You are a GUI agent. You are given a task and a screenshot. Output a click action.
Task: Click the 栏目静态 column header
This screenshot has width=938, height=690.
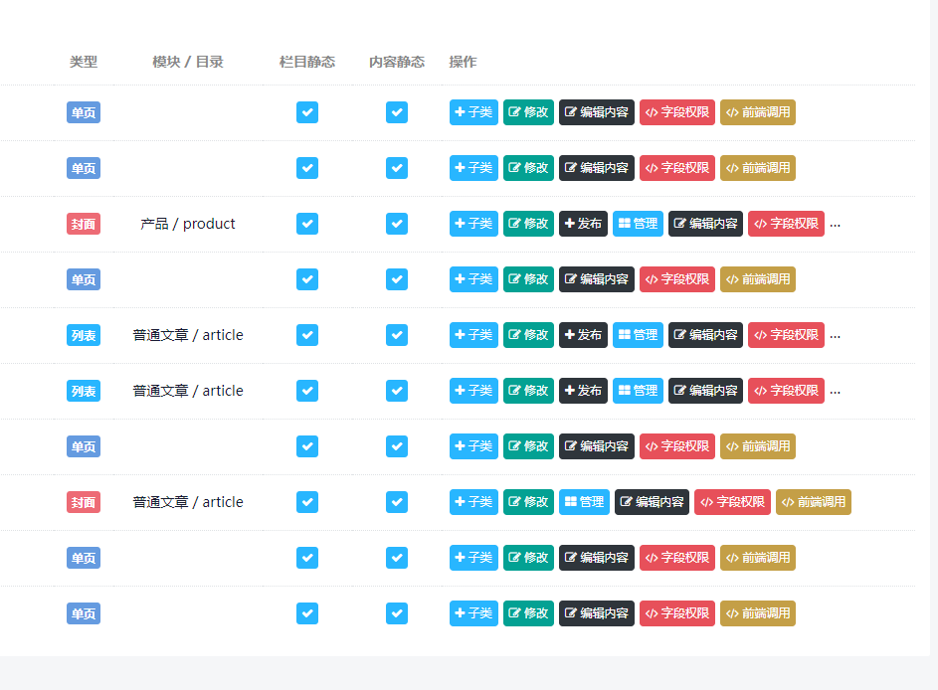pyautogui.click(x=307, y=62)
